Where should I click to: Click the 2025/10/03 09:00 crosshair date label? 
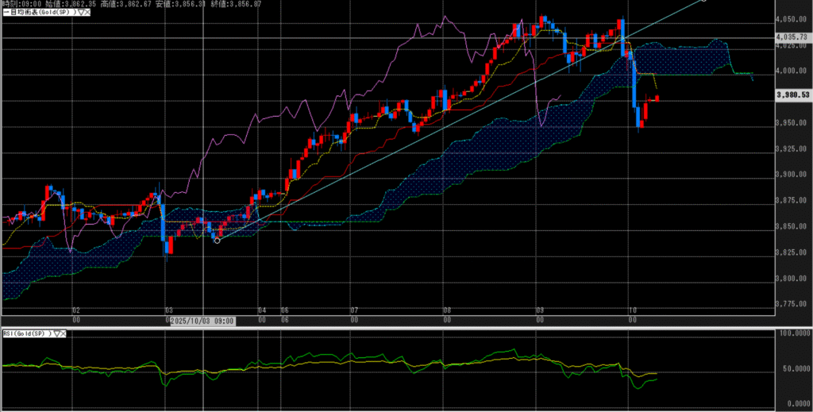(202, 320)
